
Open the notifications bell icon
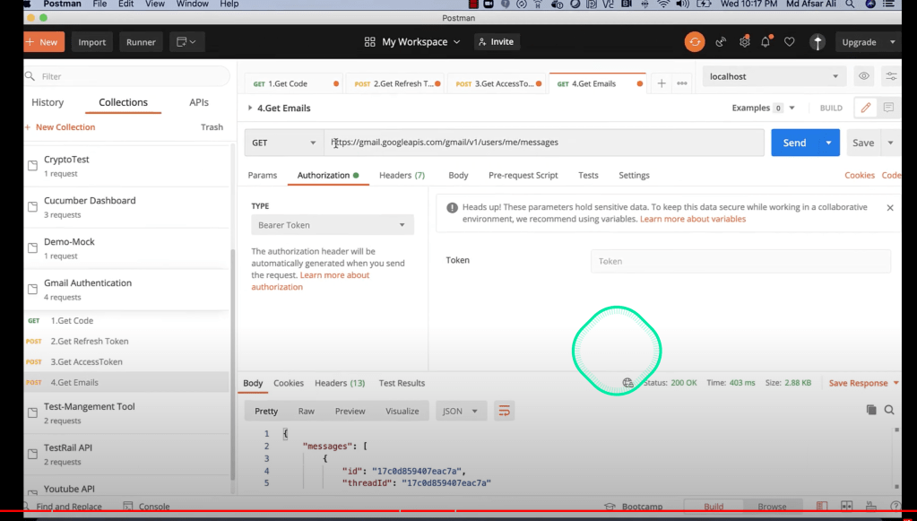(x=766, y=42)
